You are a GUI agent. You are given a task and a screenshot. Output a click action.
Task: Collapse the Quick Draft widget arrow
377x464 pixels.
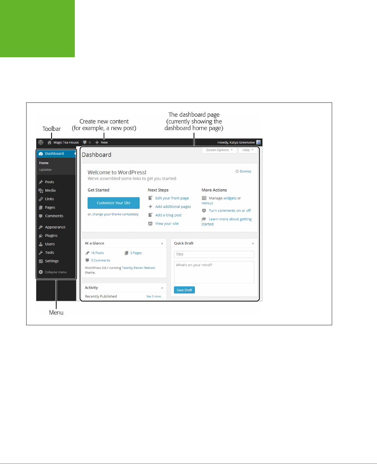[253, 243]
